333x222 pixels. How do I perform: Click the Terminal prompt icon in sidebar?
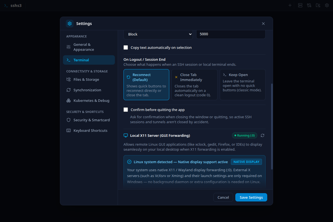(69, 60)
